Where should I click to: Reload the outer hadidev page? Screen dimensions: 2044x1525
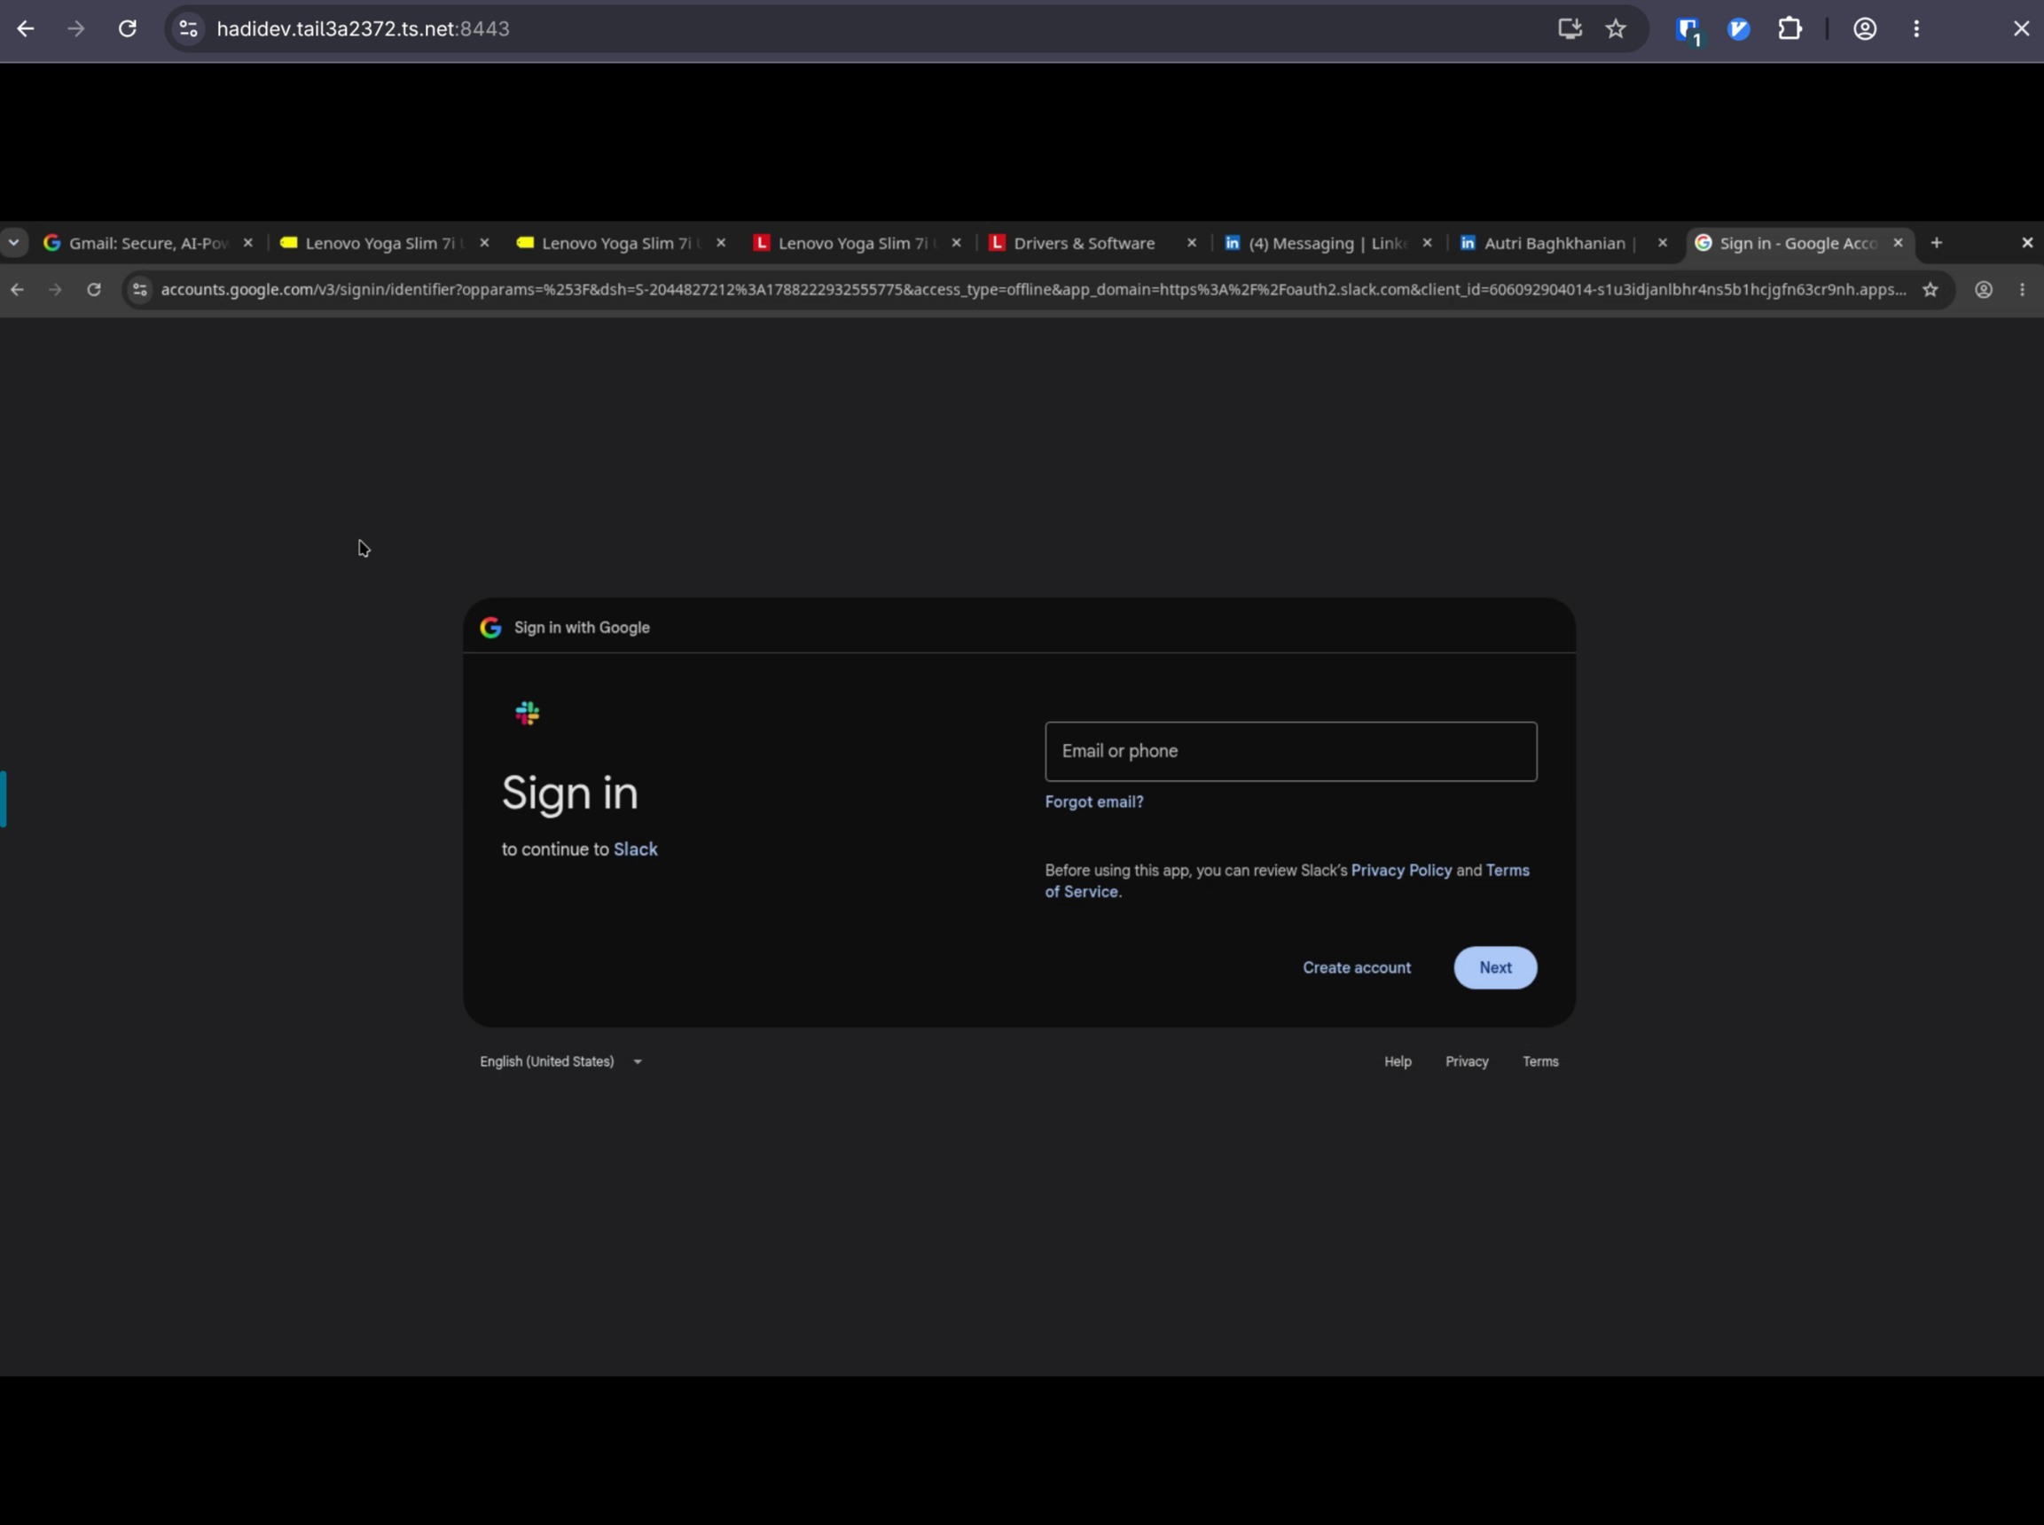pyautogui.click(x=128, y=28)
